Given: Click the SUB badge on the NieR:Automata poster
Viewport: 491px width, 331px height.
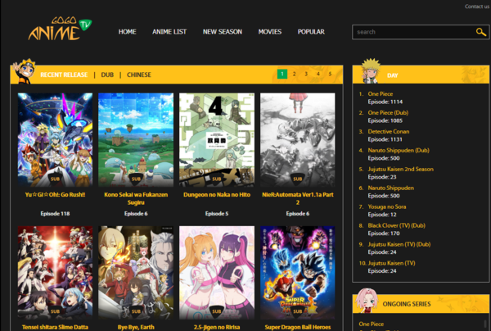Looking at the screenshot, I should [x=298, y=179].
